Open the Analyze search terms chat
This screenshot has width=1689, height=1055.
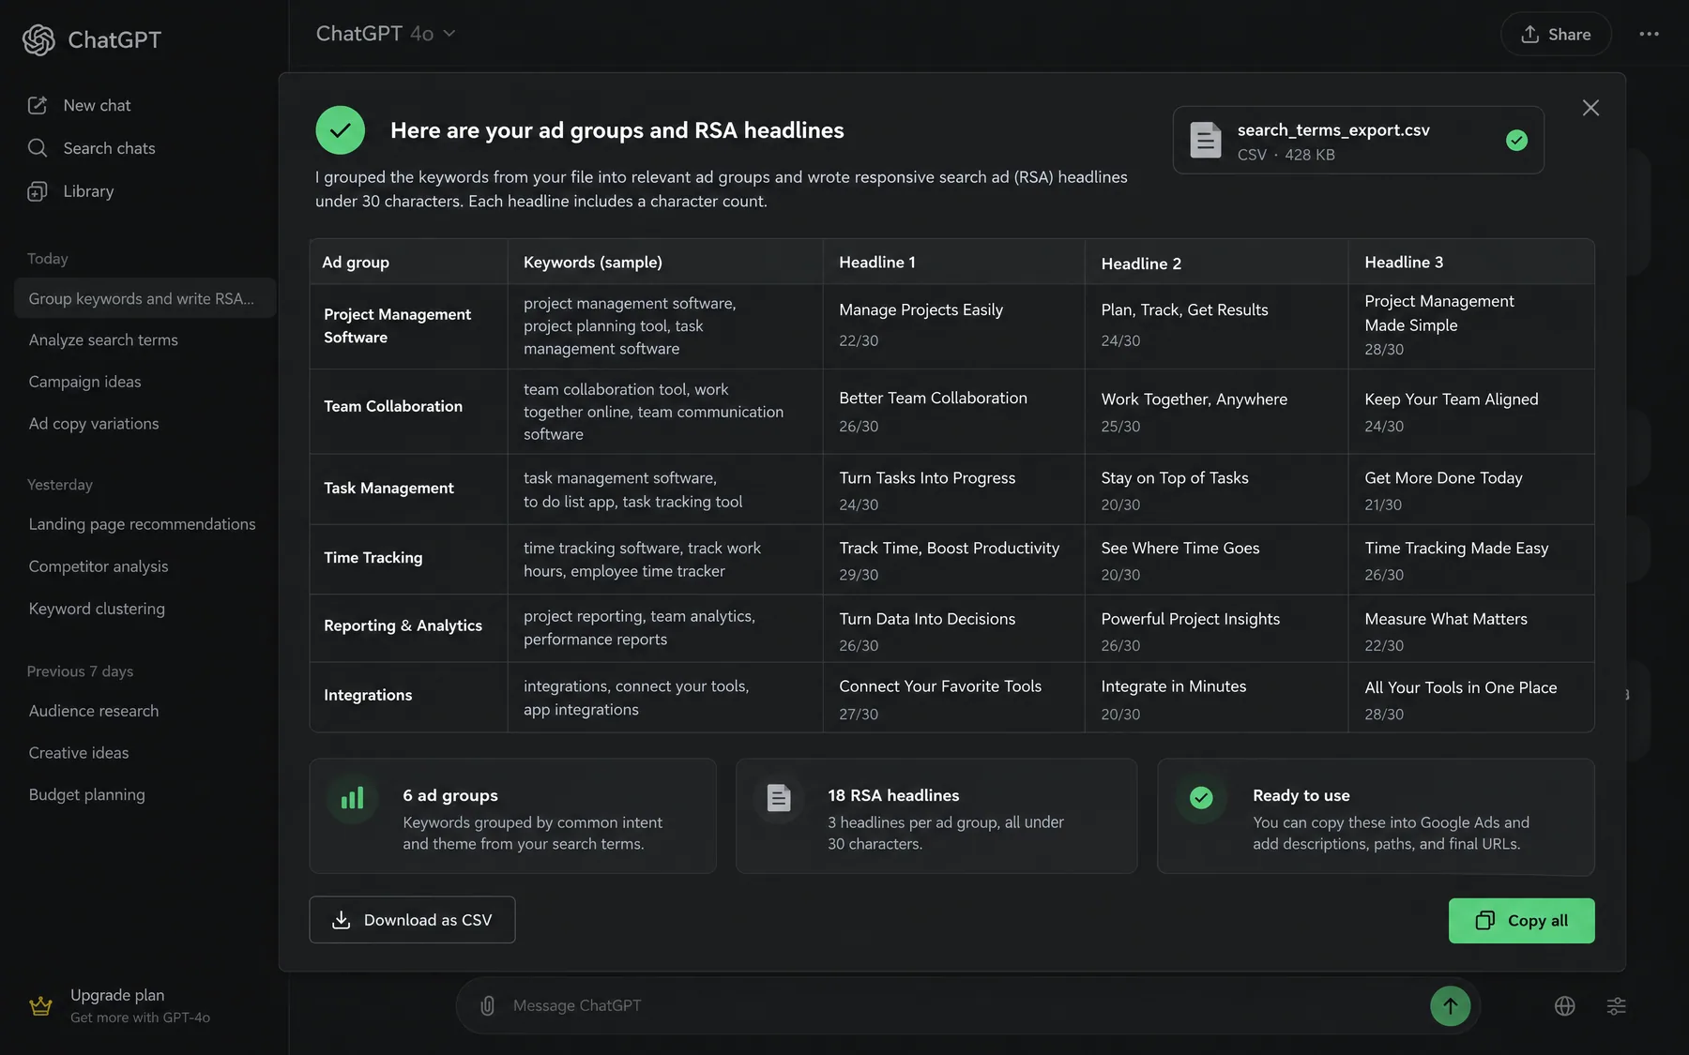[103, 340]
